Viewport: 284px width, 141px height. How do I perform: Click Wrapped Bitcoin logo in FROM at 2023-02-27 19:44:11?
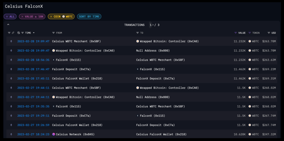pyautogui.click(x=54, y=97)
